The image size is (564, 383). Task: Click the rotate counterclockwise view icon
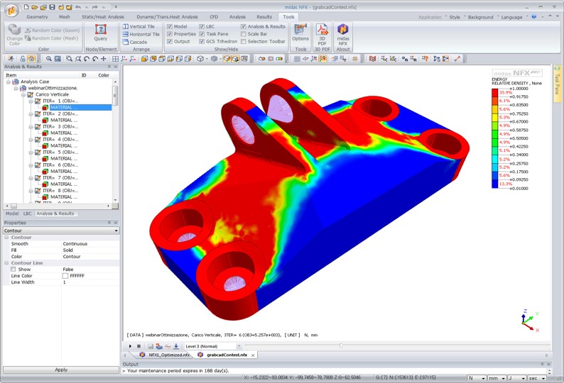(x=87, y=59)
